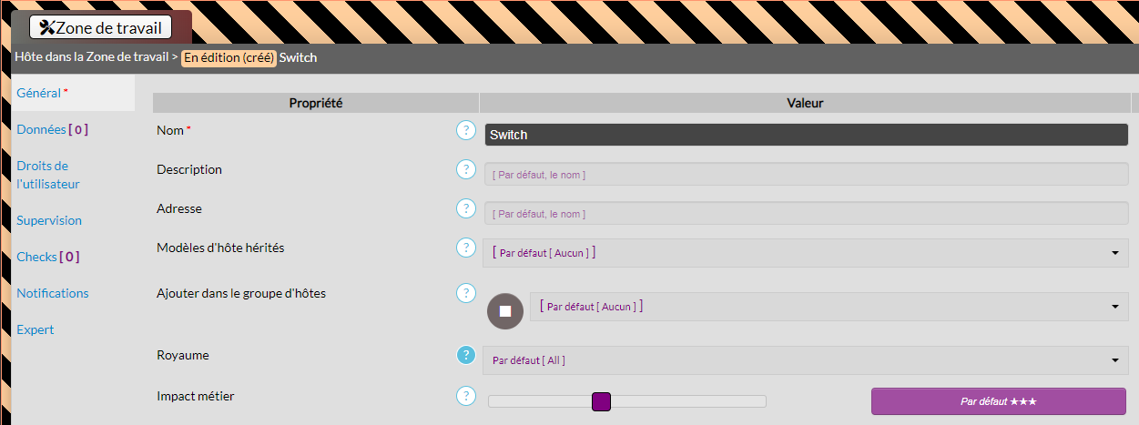Click the Impact métier slider handle

[x=601, y=401]
